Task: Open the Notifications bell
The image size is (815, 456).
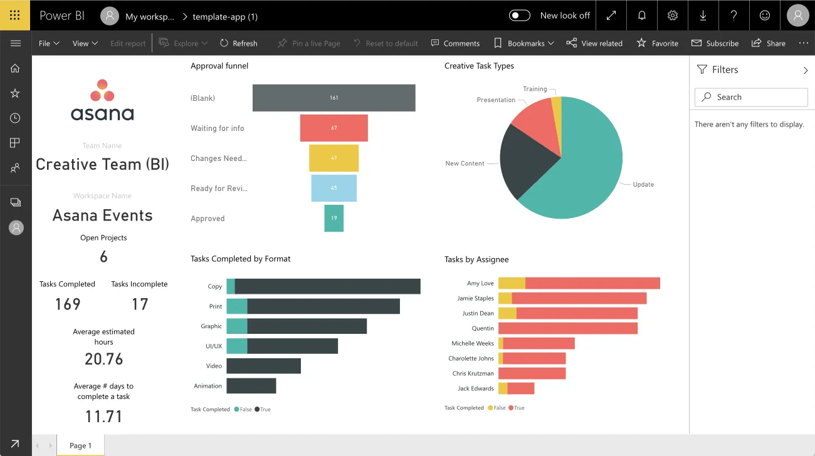Action: coord(641,15)
